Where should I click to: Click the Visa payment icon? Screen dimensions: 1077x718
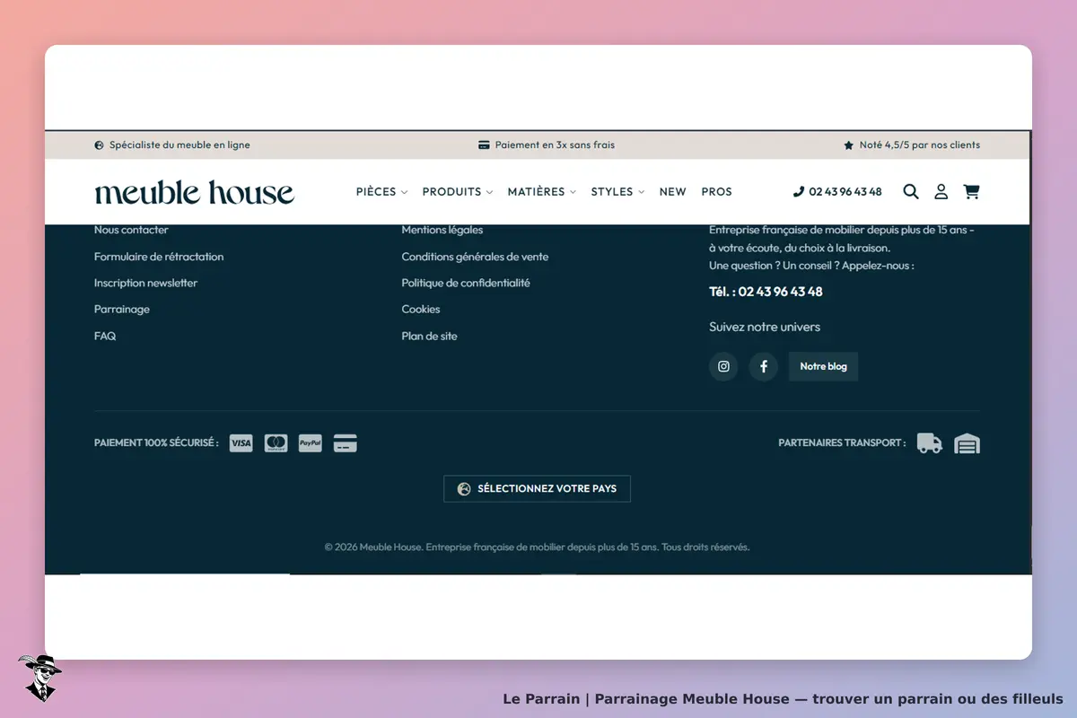[x=241, y=442]
